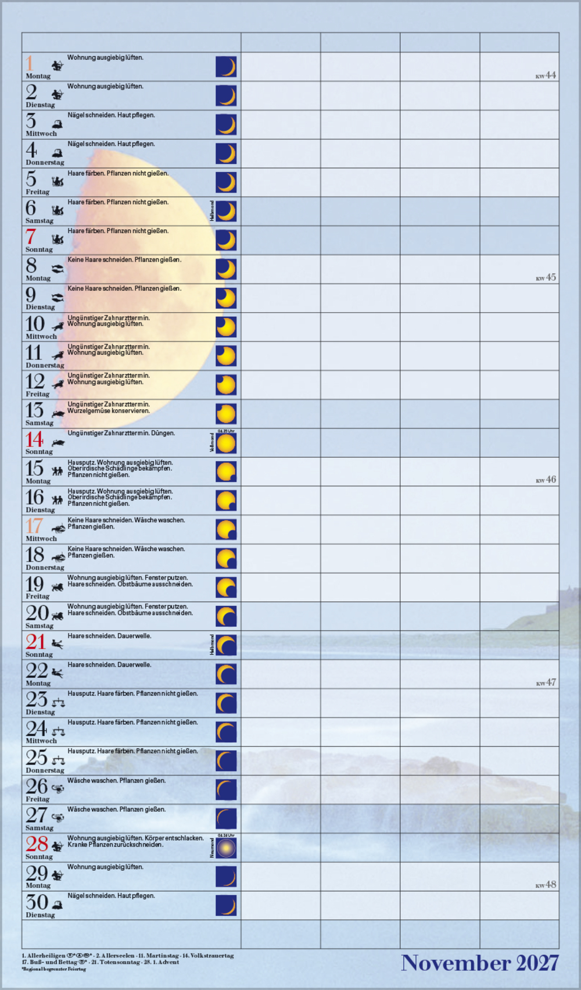Click the holiday footnote starting '1. Allerheiligen'
Image resolution: width=581 pixels, height=990 pixels.
coord(128,956)
